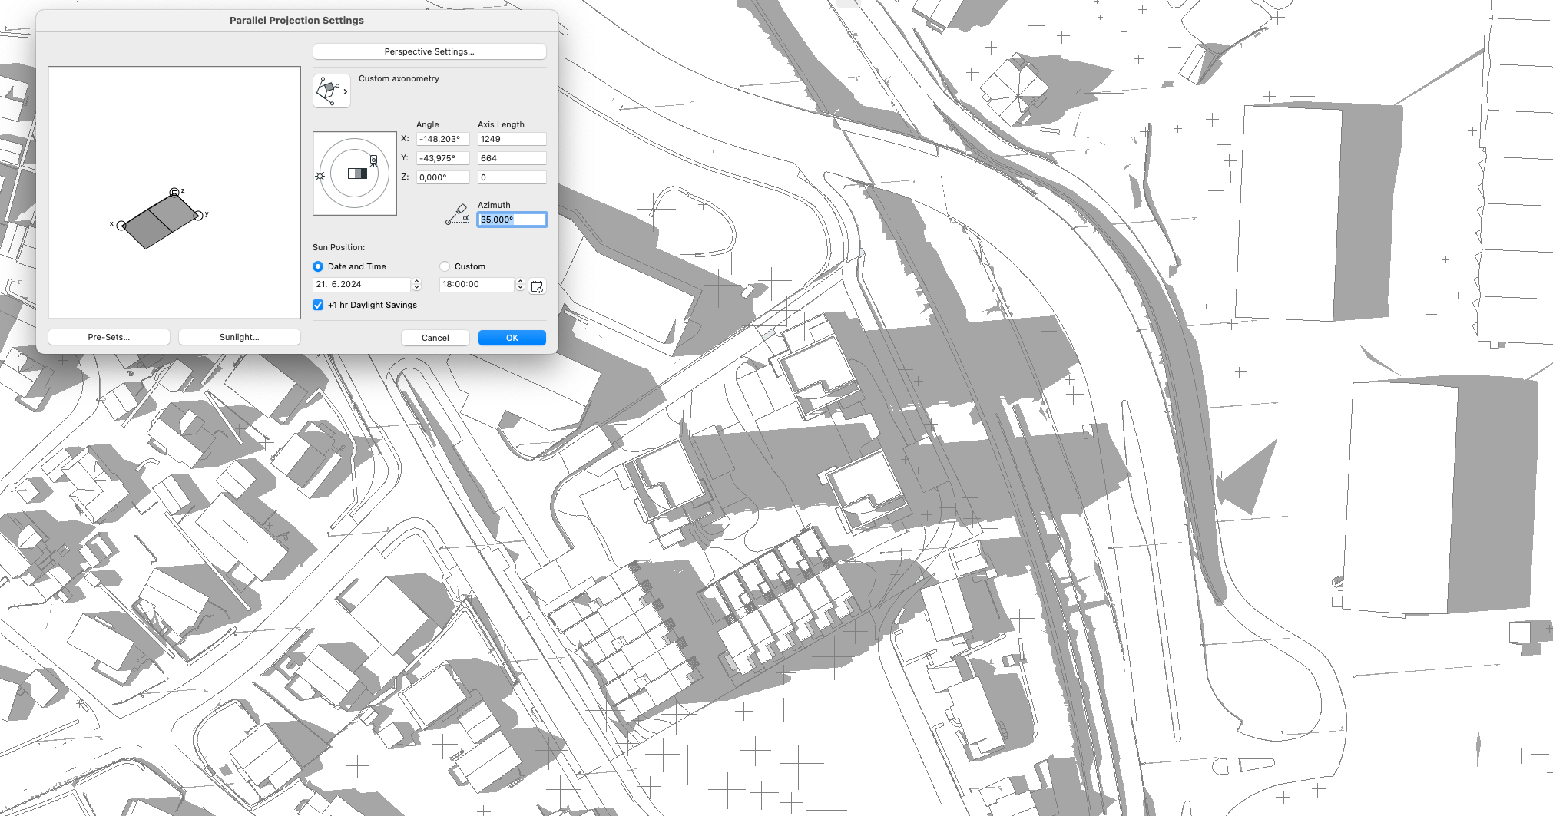Confirm with the OK button
This screenshot has width=1553, height=816.
tap(512, 338)
